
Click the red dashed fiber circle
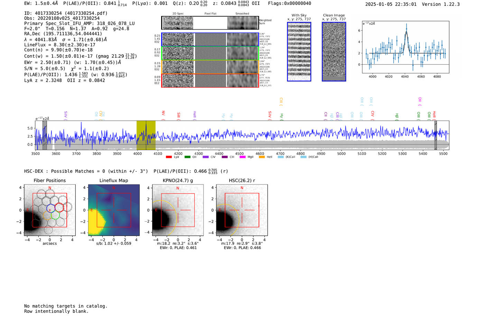point(59,207)
